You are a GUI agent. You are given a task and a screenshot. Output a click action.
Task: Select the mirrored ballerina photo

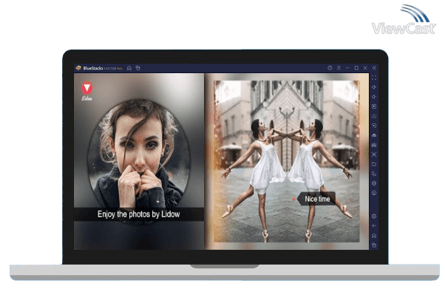(287, 161)
